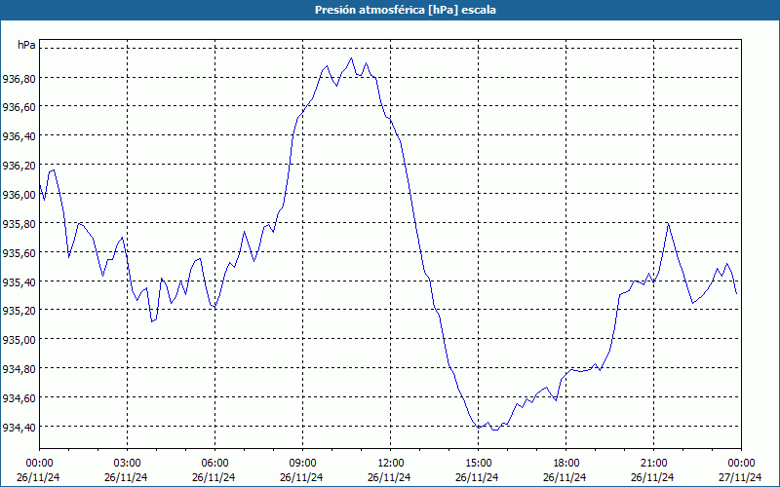Select the hPa unit label
780x487 pixels.
point(26,45)
